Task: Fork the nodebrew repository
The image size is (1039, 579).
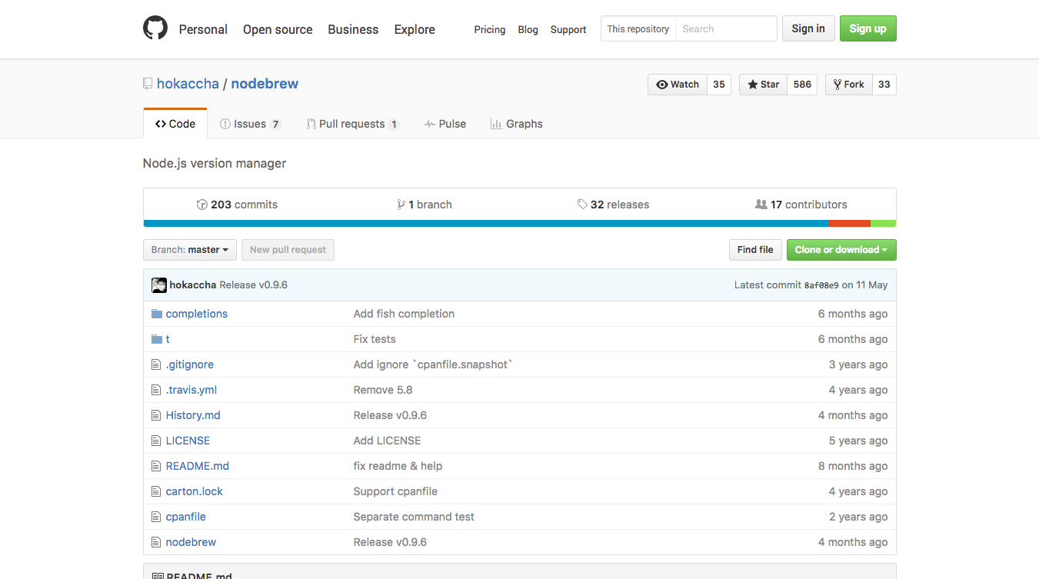Action: [848, 85]
